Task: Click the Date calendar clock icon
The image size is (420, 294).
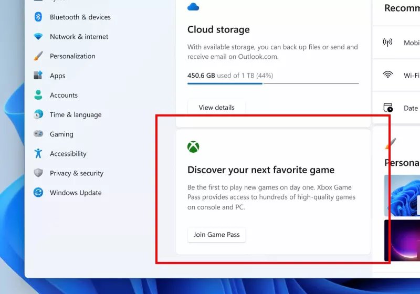Action: (388, 108)
